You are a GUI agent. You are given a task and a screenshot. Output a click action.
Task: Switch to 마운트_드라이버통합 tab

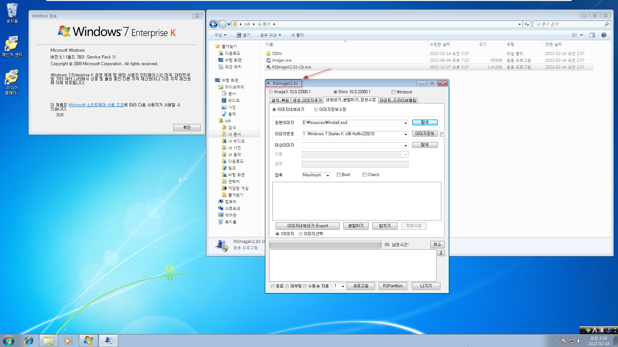398,100
